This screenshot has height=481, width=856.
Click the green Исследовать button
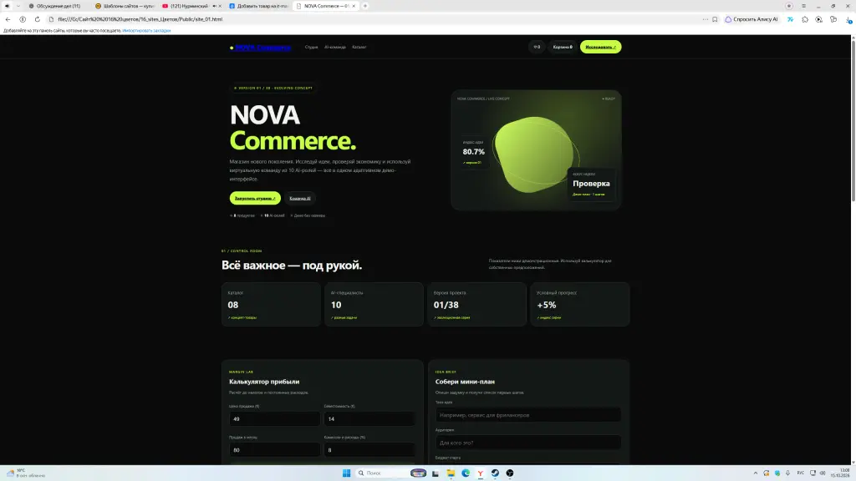click(600, 47)
